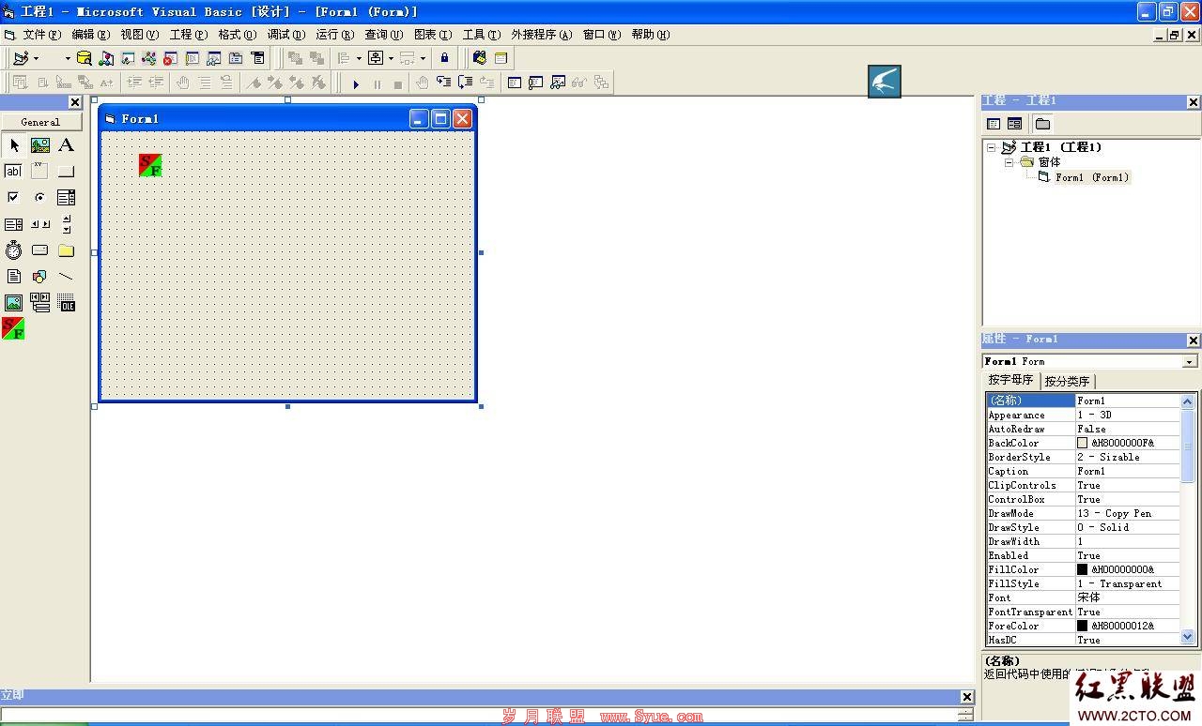The height and width of the screenshot is (726, 1202).
Task: Switch to the 按分类序 tab
Action: point(1067,382)
